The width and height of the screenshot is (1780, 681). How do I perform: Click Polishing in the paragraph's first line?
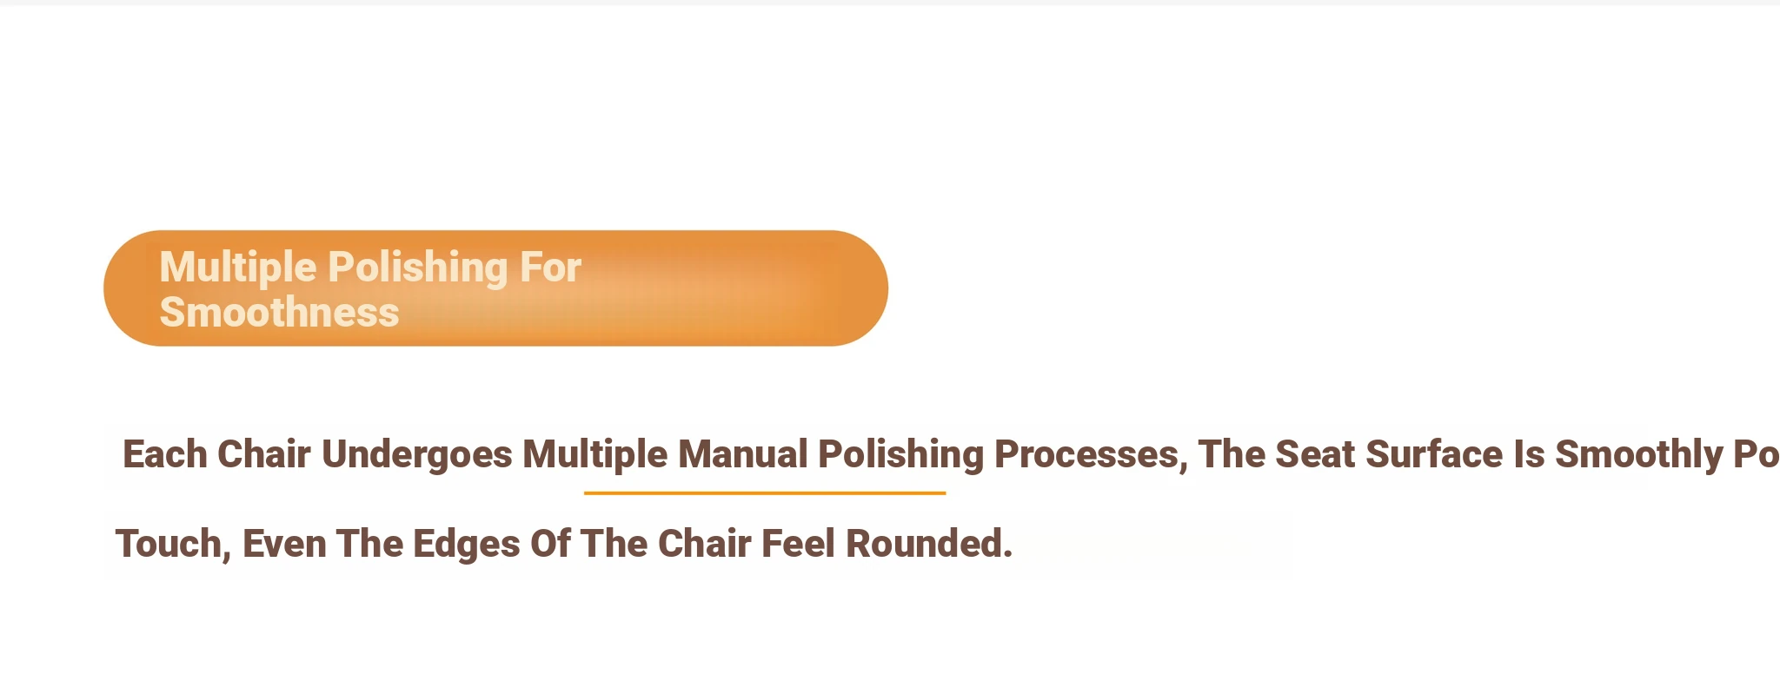901,455
